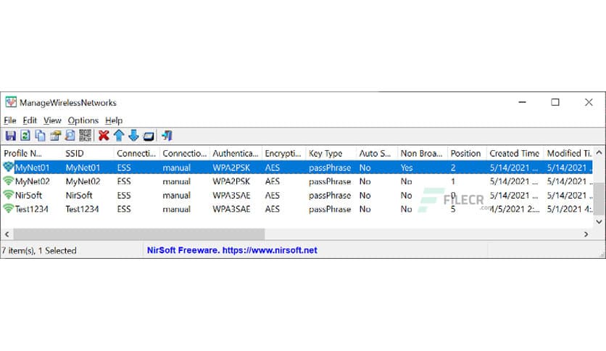Show the QR code for selected profile
Image resolution: width=606 pixels, height=351 pixels.
[x=85, y=136]
